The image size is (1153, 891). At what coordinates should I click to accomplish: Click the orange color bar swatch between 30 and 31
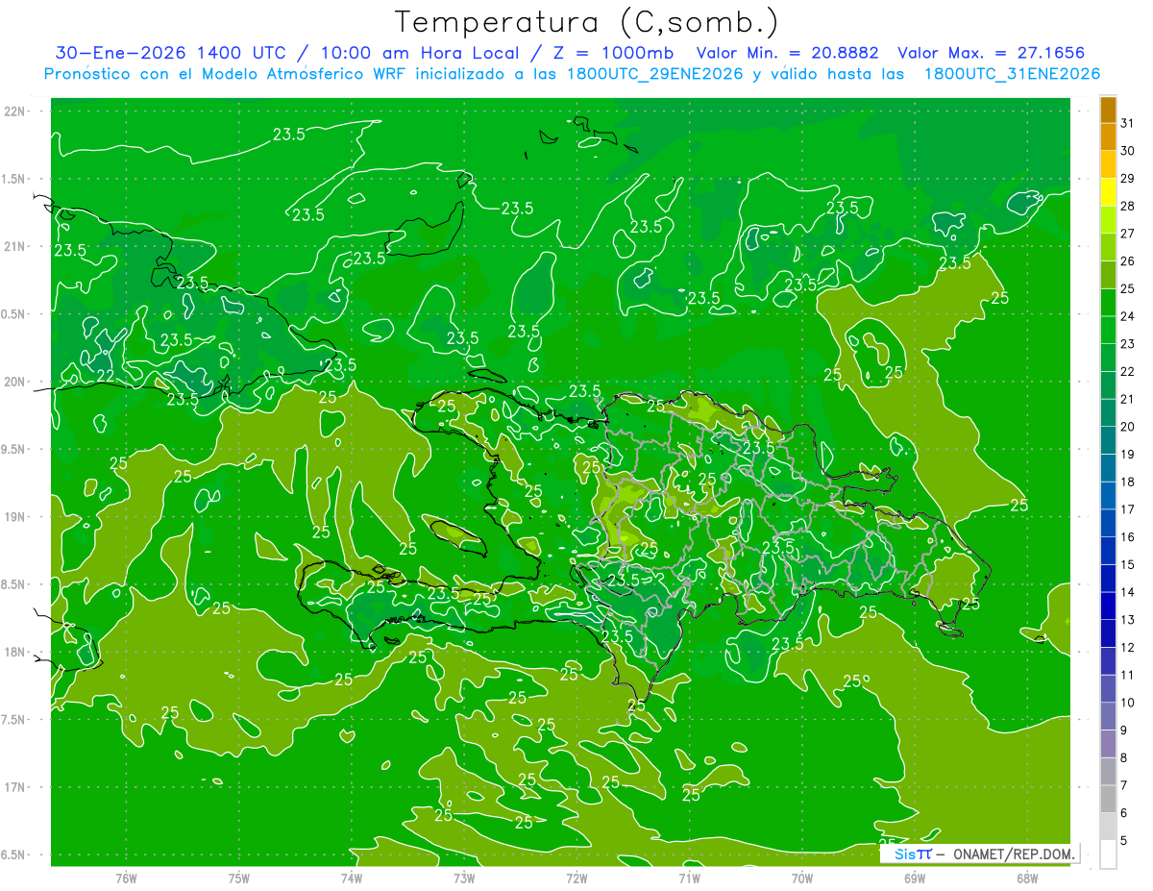[x=1108, y=136]
